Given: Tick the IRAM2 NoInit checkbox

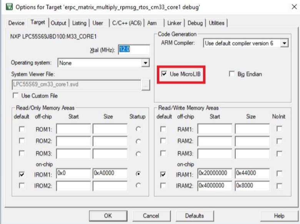Looking at the screenshot, I should click(x=280, y=186).
